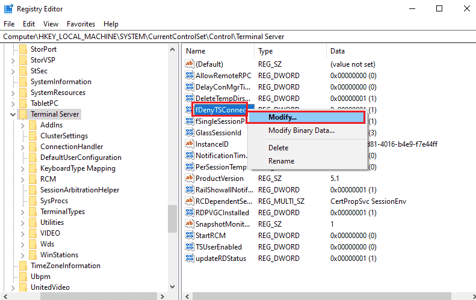The height and width of the screenshot is (300, 476).
Task: Click the InstanceID string icon
Action: pos(190,144)
